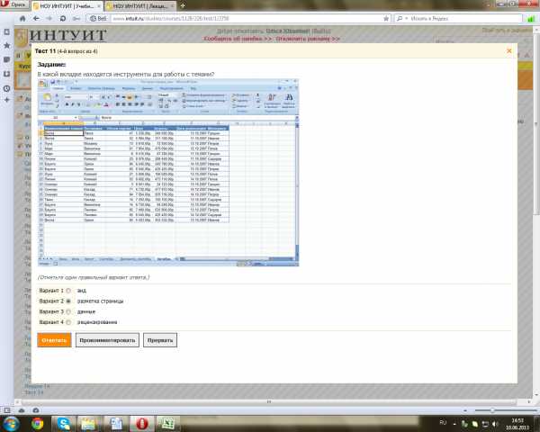Submit with the orange Ответить button
This screenshot has height=432, width=540.
point(54,340)
